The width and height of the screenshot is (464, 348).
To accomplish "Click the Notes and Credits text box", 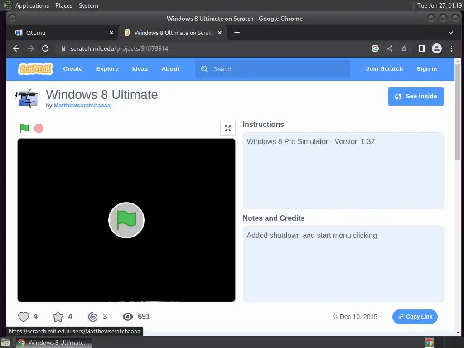I will (x=343, y=264).
